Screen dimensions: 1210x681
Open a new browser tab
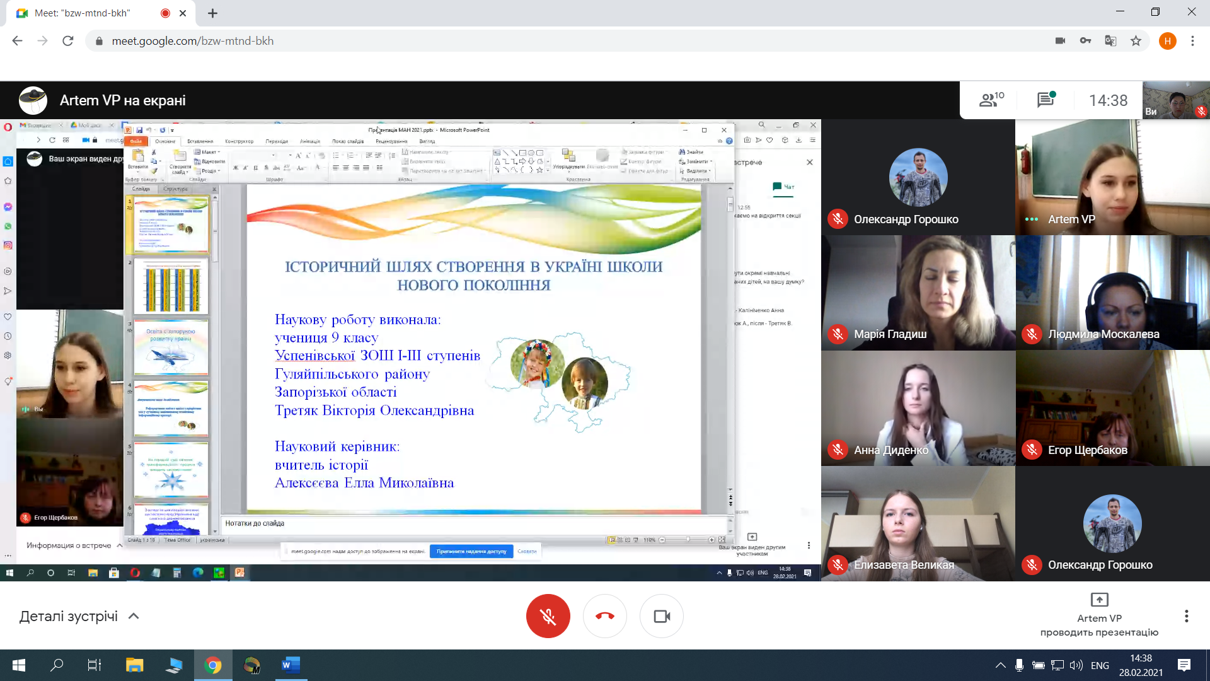coord(213,13)
